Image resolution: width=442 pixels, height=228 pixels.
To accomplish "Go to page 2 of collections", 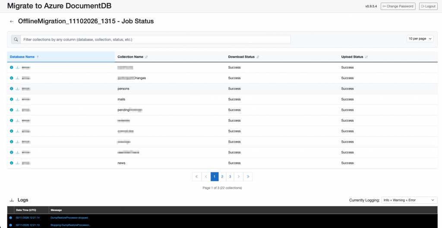I will [222, 176].
